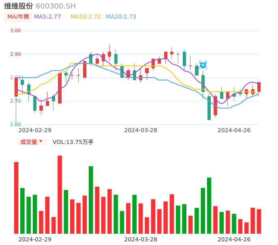Click the tallest green volume bar
The height and width of the screenshot is (245, 278).
[x=91, y=200]
